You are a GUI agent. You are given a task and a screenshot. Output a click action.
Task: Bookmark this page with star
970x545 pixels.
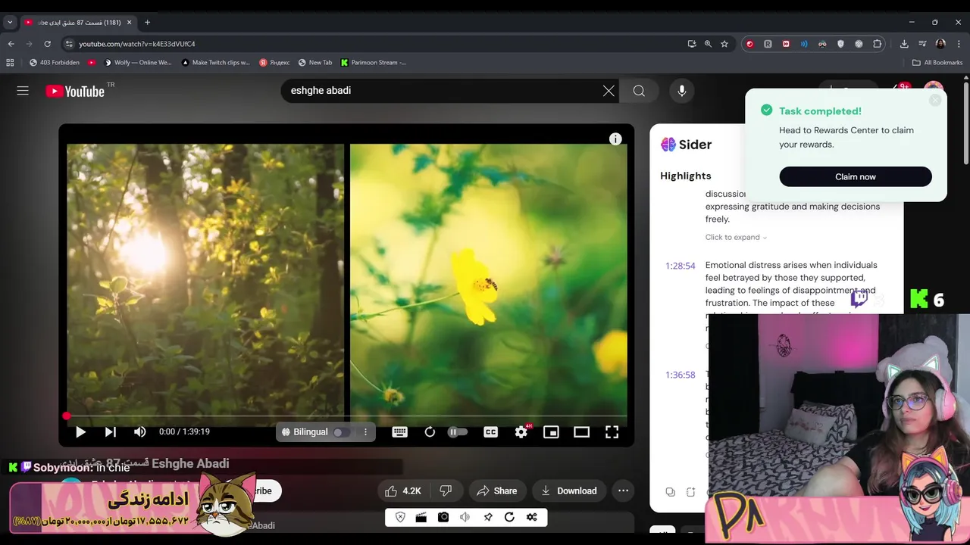coord(724,44)
